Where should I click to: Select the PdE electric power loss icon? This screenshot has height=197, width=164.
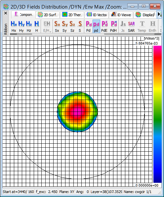[104, 26]
